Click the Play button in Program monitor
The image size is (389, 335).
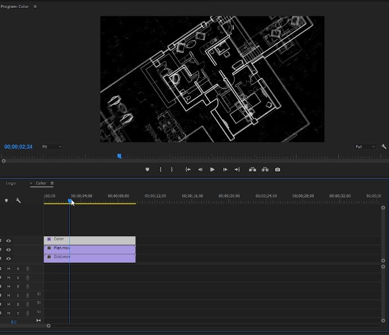point(213,169)
